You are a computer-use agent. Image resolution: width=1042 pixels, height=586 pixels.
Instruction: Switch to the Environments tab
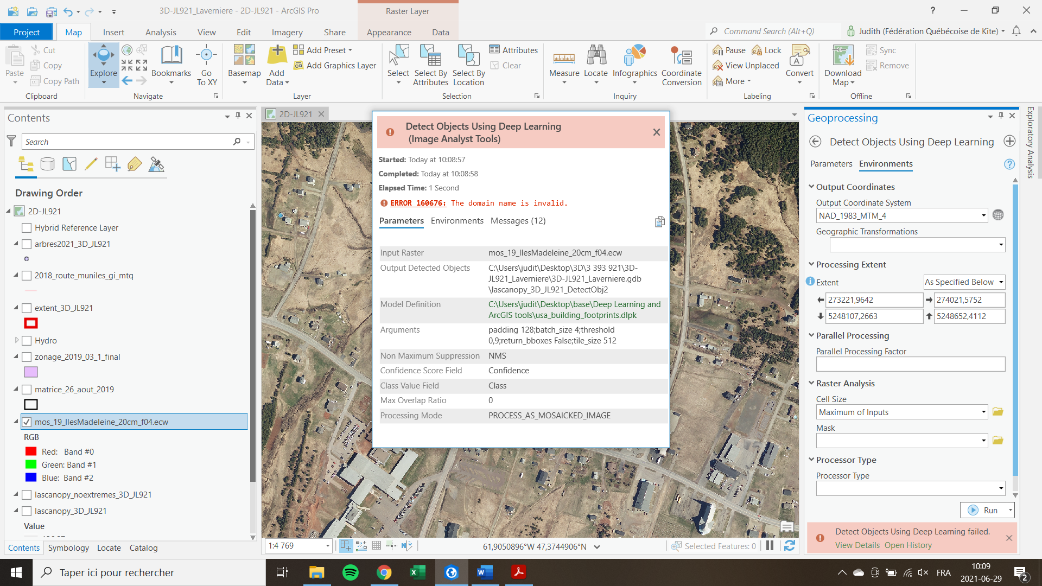(885, 164)
